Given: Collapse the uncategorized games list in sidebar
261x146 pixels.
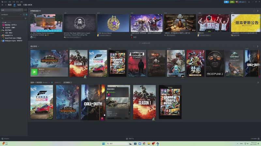Looking at the screenshot, I should (2, 22).
